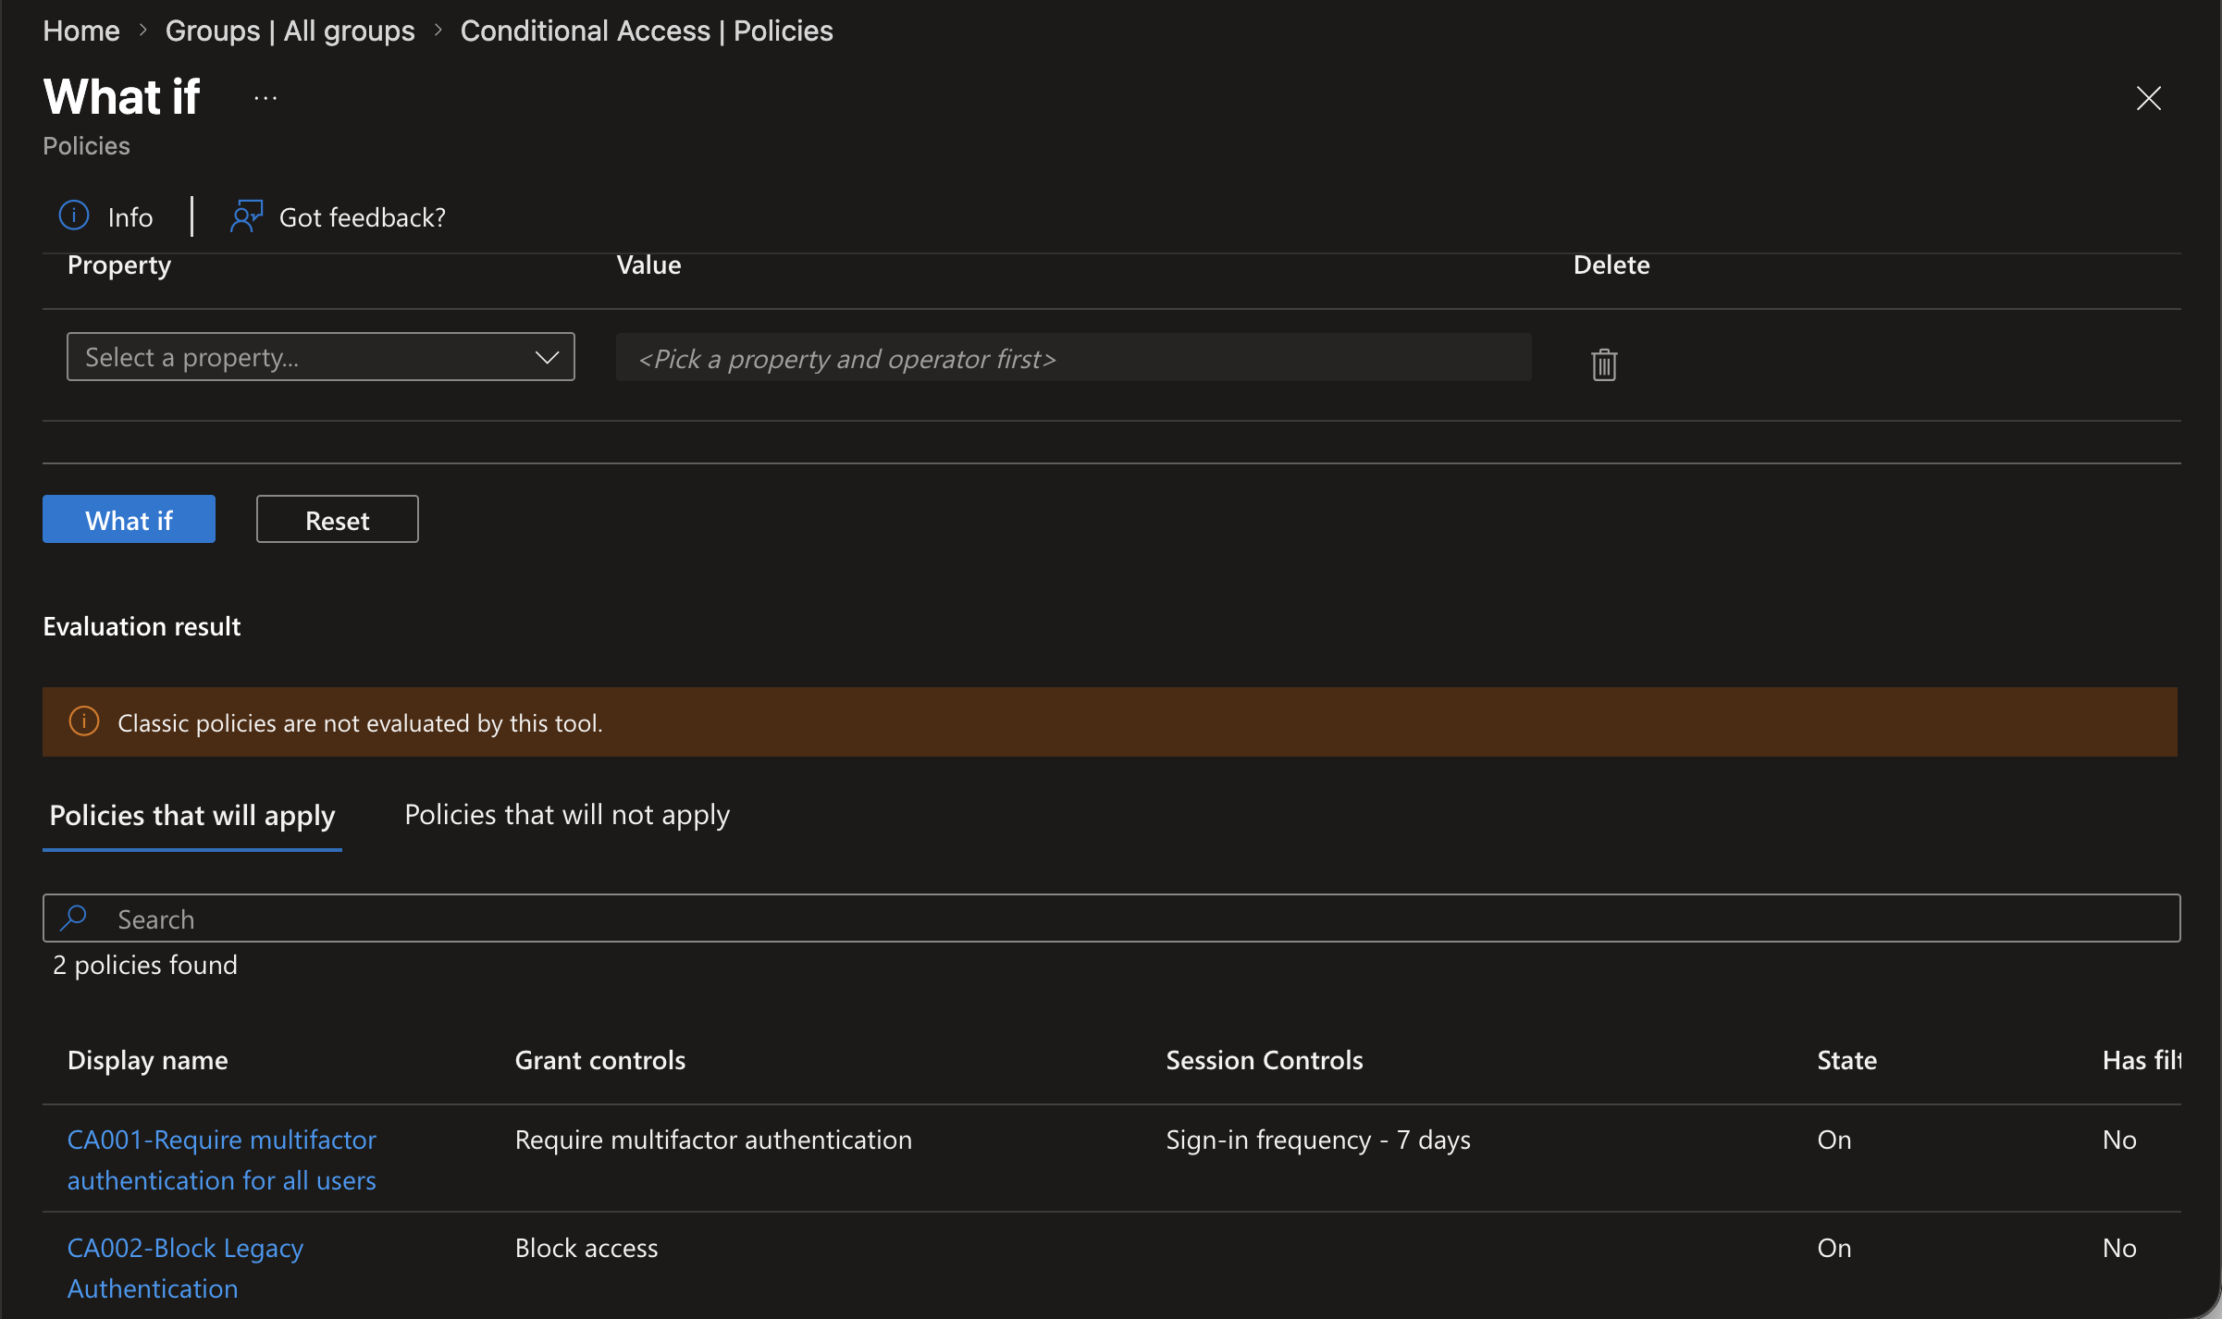The width and height of the screenshot is (2222, 1319).
Task: Switch to Policies that will not apply tab
Action: click(x=567, y=815)
